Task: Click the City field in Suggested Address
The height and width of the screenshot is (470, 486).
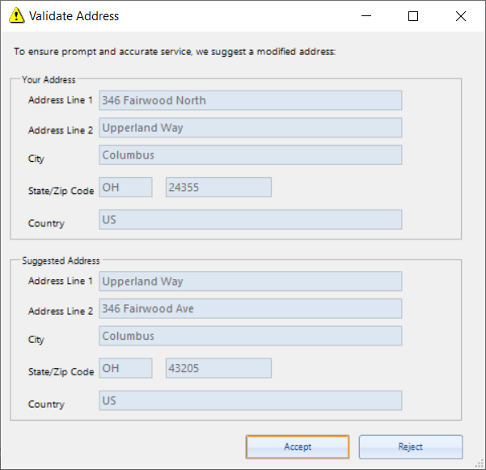Action: [x=251, y=336]
